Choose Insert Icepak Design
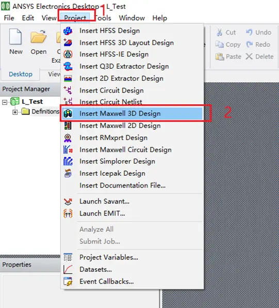 click(x=132, y=174)
